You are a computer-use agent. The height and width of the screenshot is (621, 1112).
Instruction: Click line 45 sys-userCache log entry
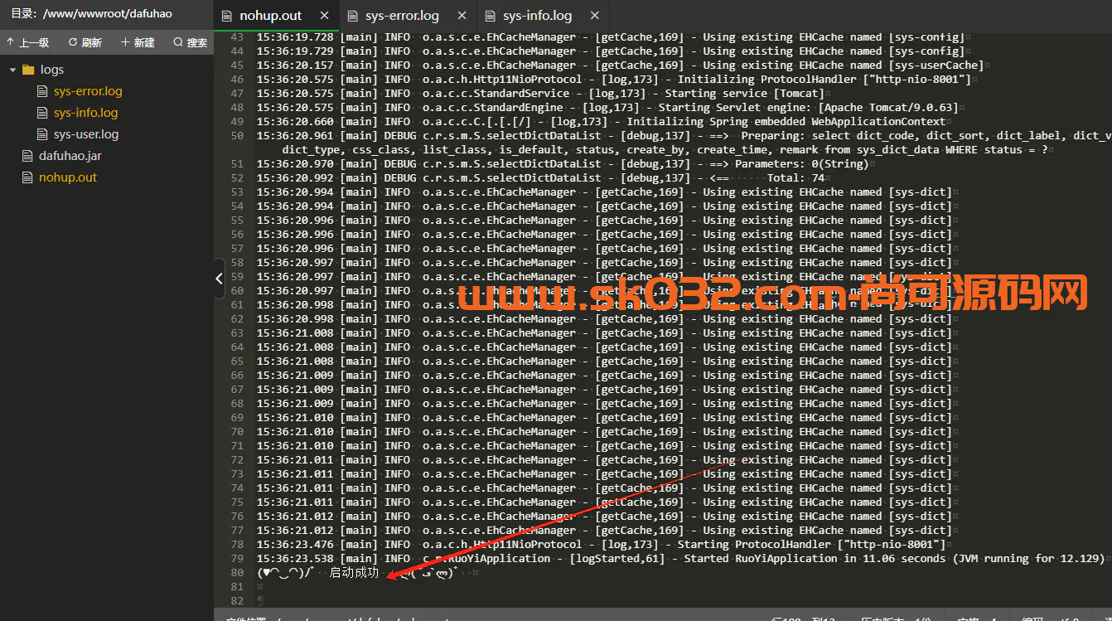pyautogui.click(x=621, y=65)
